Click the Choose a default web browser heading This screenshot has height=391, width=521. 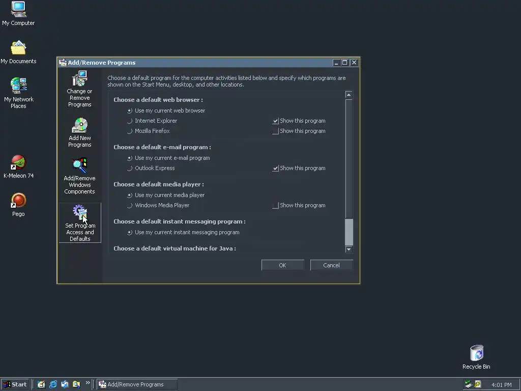point(158,100)
